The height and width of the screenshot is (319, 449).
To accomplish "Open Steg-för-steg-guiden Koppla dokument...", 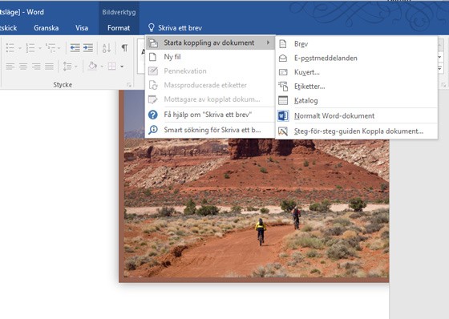I will 356,131.
